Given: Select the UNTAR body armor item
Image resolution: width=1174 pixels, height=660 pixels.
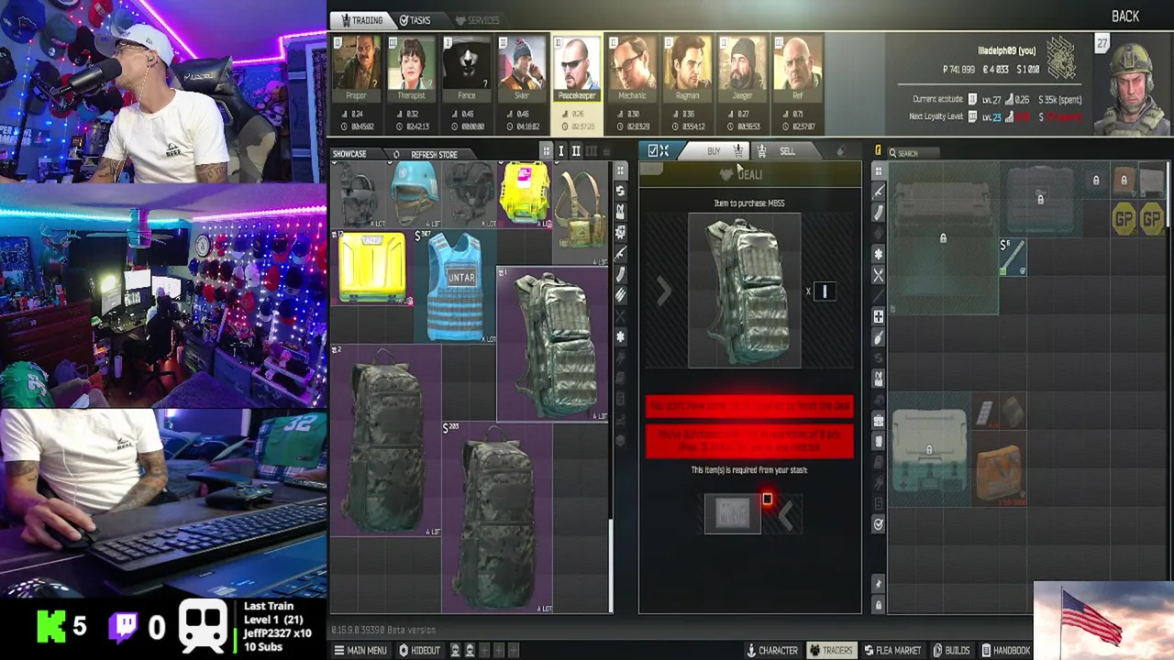Looking at the screenshot, I should pos(454,286).
